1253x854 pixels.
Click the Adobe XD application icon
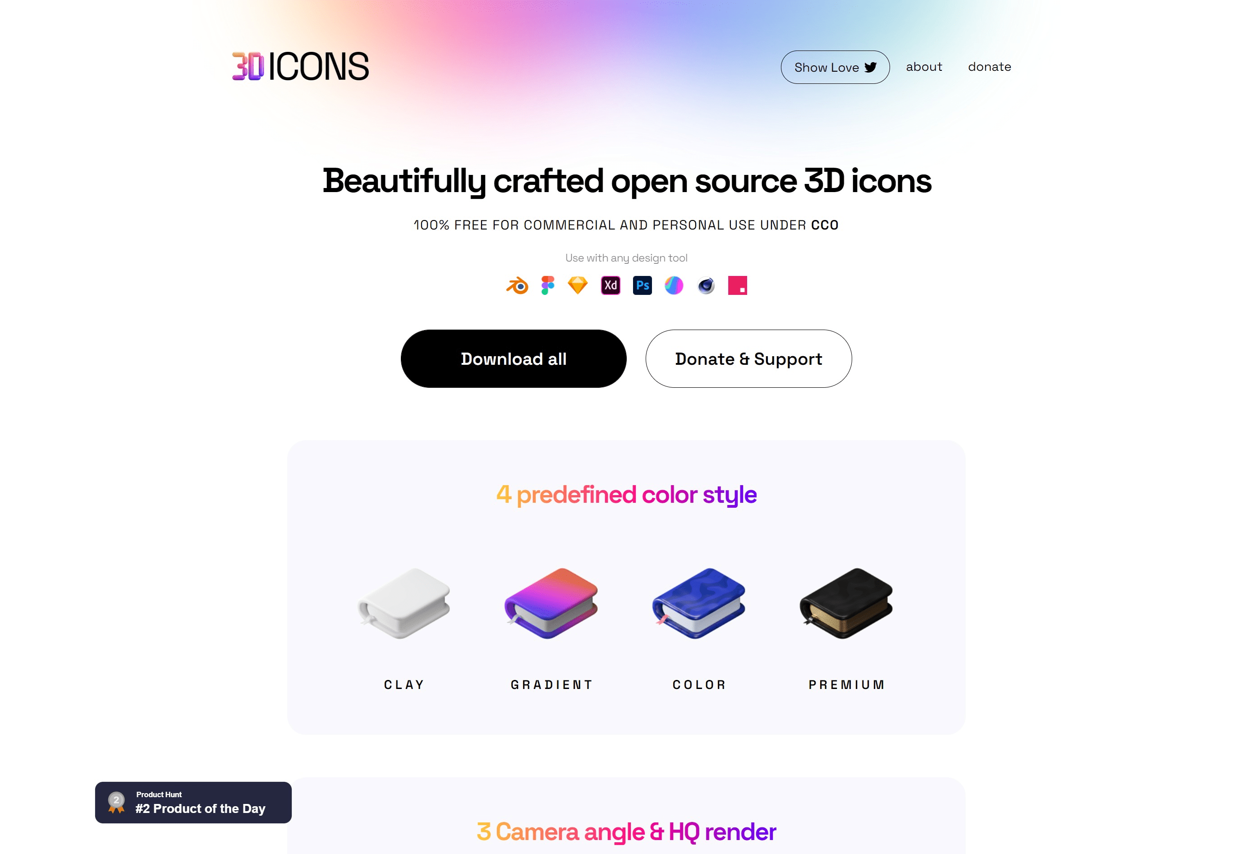[x=610, y=285]
